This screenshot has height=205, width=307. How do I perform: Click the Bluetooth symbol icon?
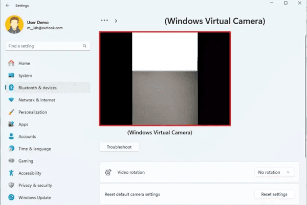click(11, 88)
